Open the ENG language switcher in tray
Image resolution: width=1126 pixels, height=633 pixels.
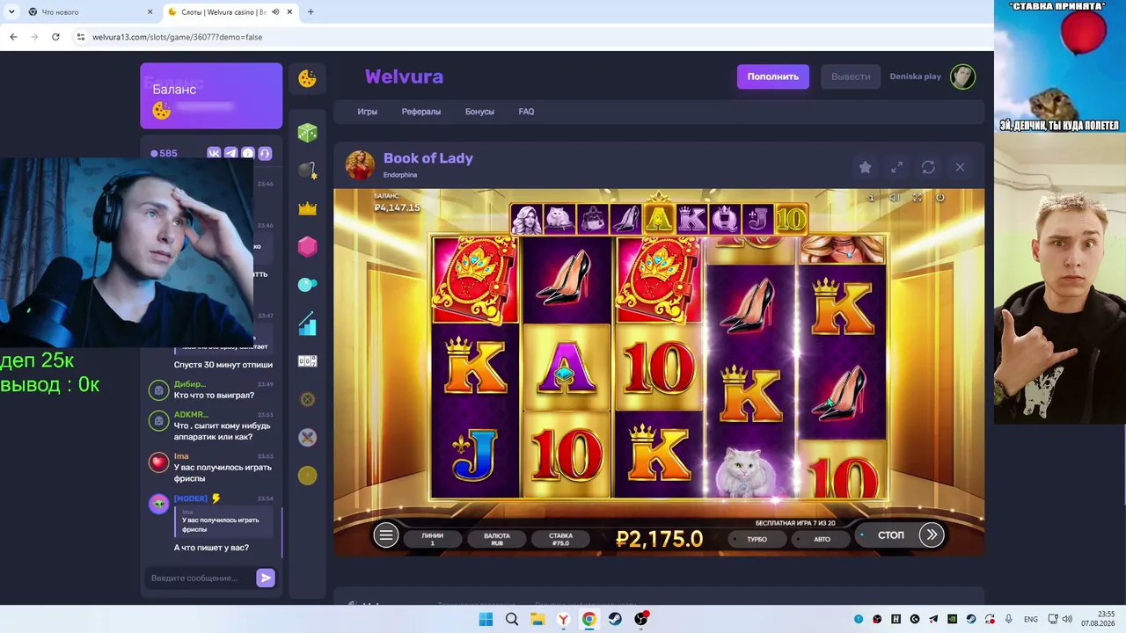point(1031,619)
